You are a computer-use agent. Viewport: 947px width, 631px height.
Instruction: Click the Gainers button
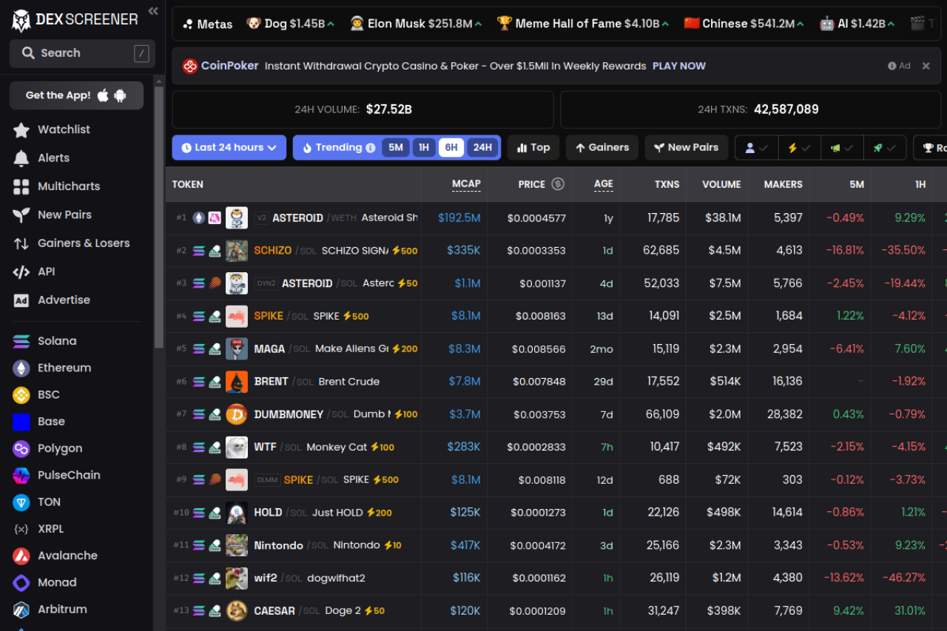601,148
